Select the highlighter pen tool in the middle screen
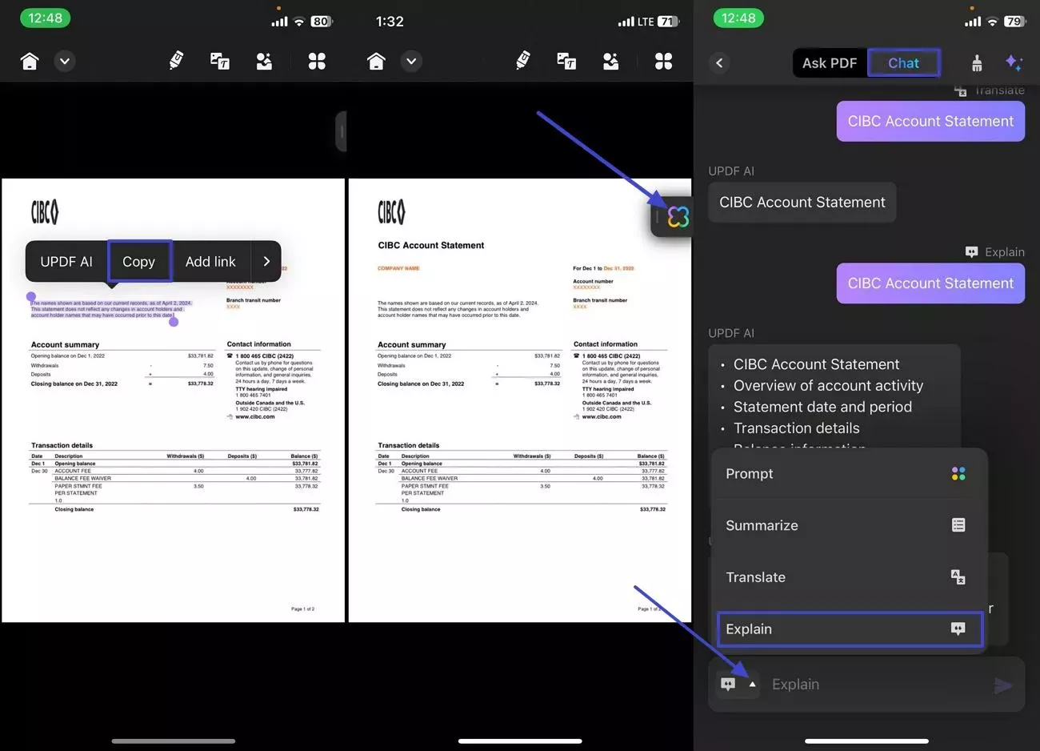The image size is (1040, 751). tap(523, 61)
